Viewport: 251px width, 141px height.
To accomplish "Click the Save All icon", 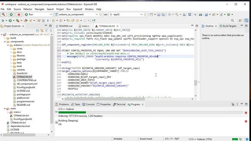I will pos(163,14).
